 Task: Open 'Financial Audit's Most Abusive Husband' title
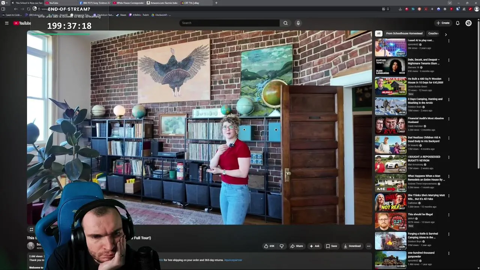(x=426, y=120)
